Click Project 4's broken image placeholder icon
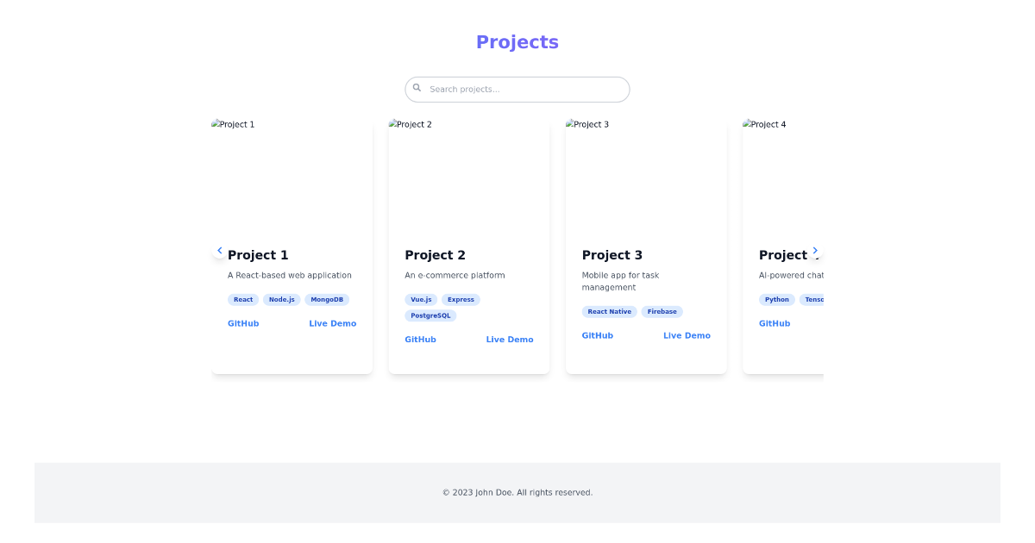The height and width of the screenshot is (543, 1035). pos(747,123)
